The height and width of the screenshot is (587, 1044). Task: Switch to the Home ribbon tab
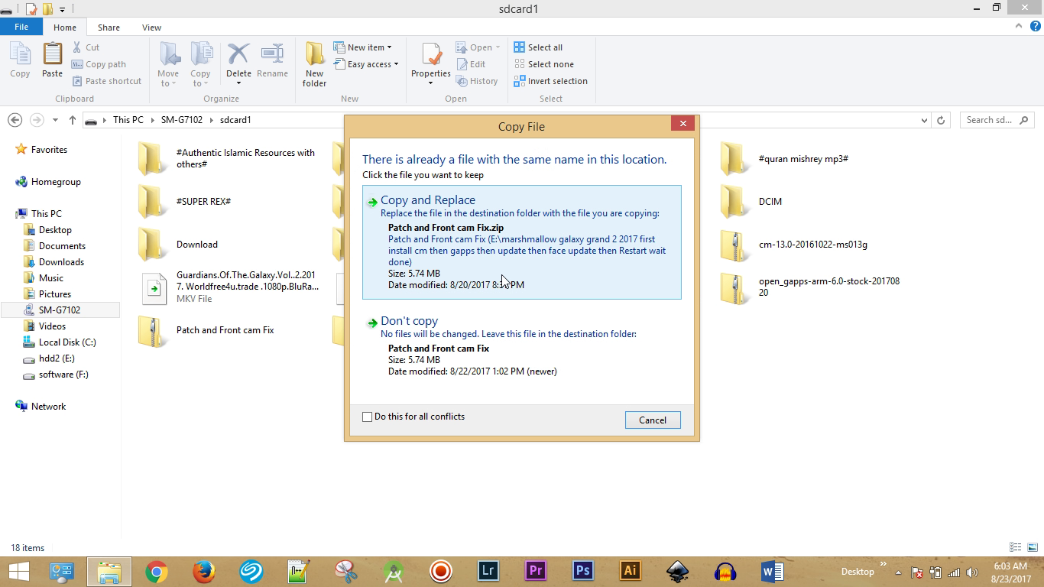click(x=65, y=28)
